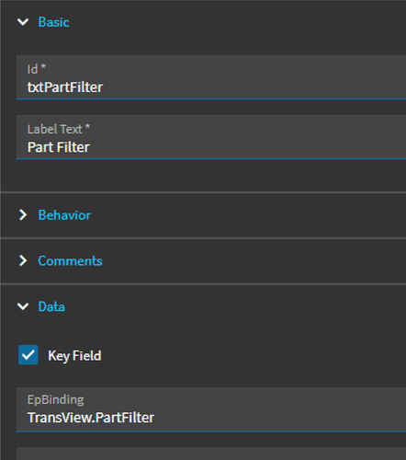
Task: Collapse the Data section chevron
Action: pyautogui.click(x=23, y=306)
